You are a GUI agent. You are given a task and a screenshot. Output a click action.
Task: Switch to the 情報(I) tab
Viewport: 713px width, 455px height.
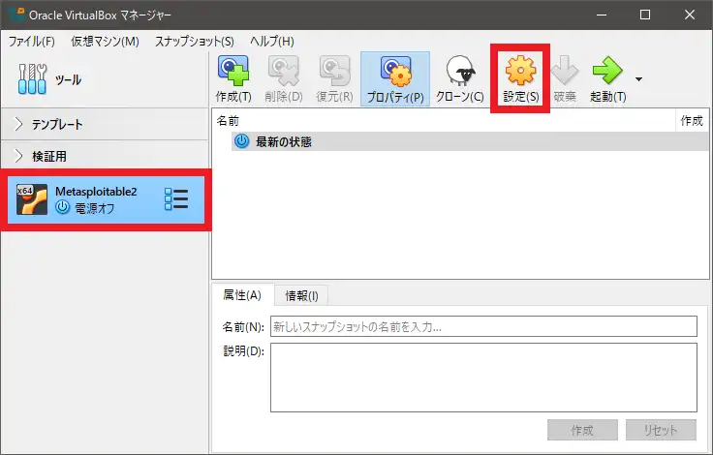(x=301, y=296)
